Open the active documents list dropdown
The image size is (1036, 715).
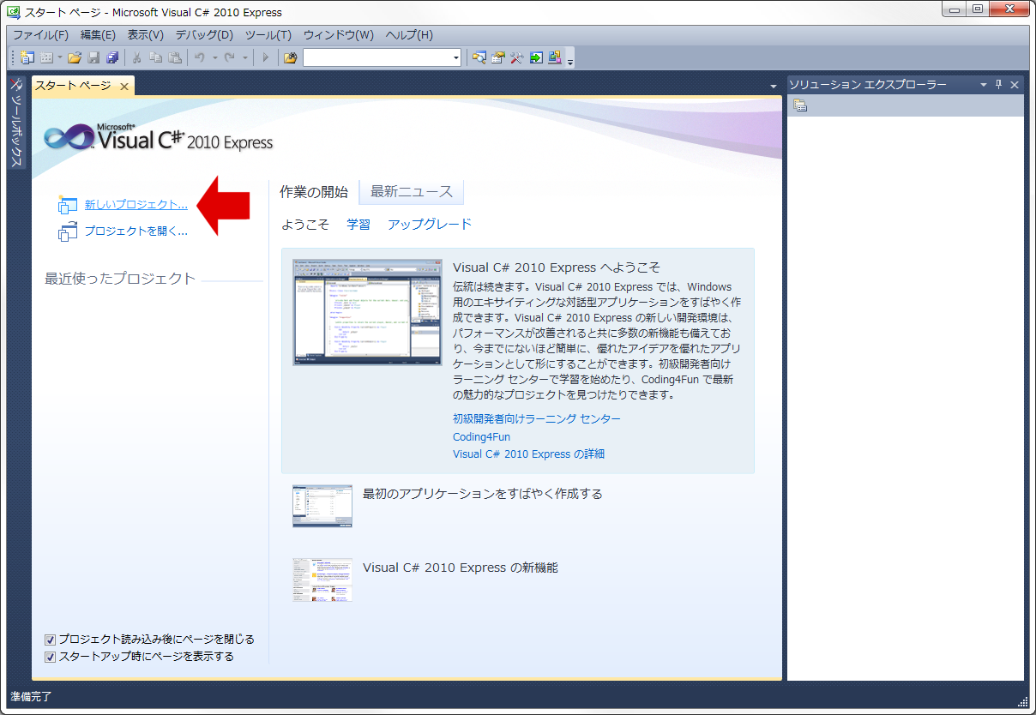point(774,86)
